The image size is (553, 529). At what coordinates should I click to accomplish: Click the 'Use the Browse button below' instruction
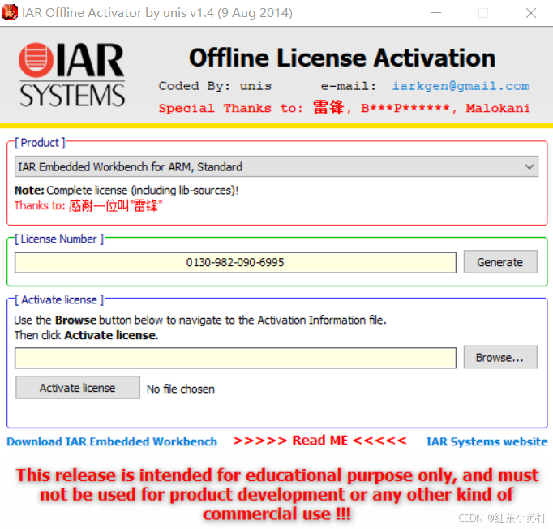[200, 320]
